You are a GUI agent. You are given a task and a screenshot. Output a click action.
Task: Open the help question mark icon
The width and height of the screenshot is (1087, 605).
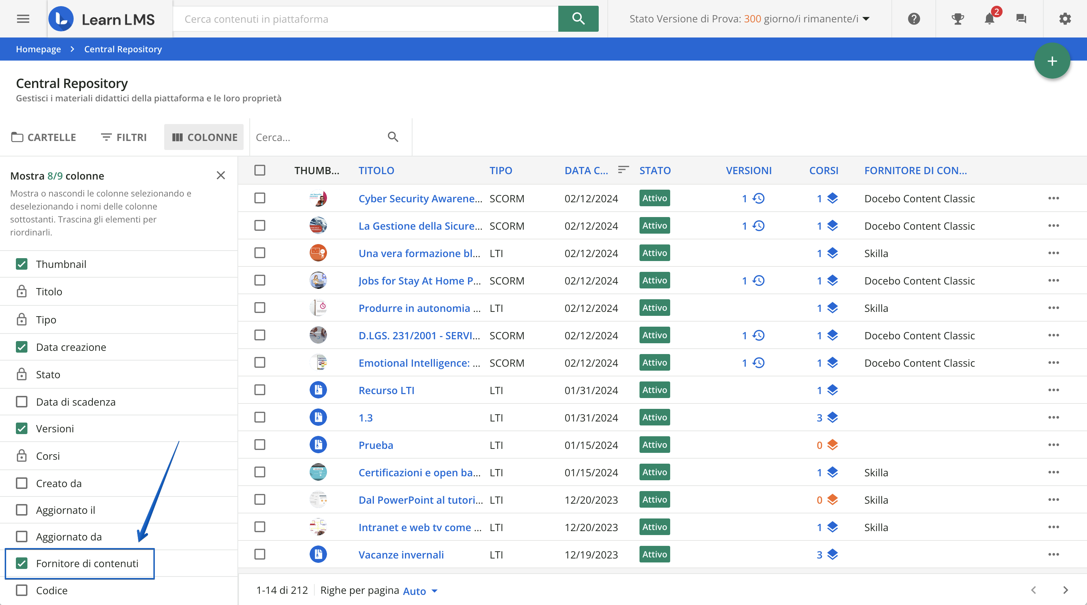coord(914,19)
